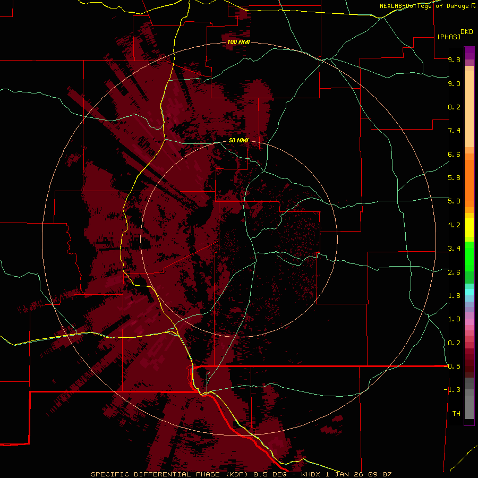Click the cyan segment of the color bar
The image size is (478, 478).
tap(469, 292)
